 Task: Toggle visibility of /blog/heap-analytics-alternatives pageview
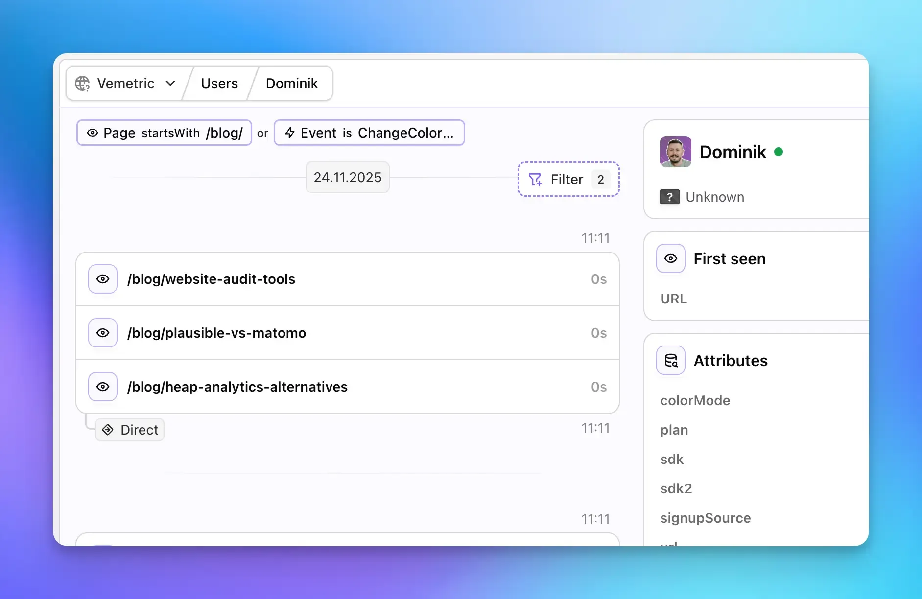point(102,387)
